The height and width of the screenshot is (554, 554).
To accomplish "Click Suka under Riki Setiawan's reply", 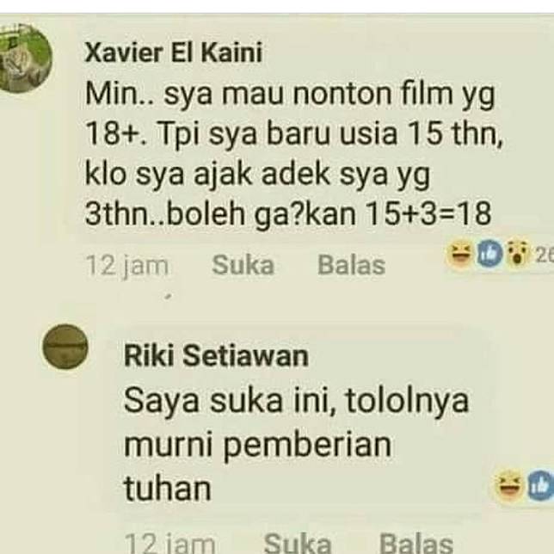I will point(298,543).
